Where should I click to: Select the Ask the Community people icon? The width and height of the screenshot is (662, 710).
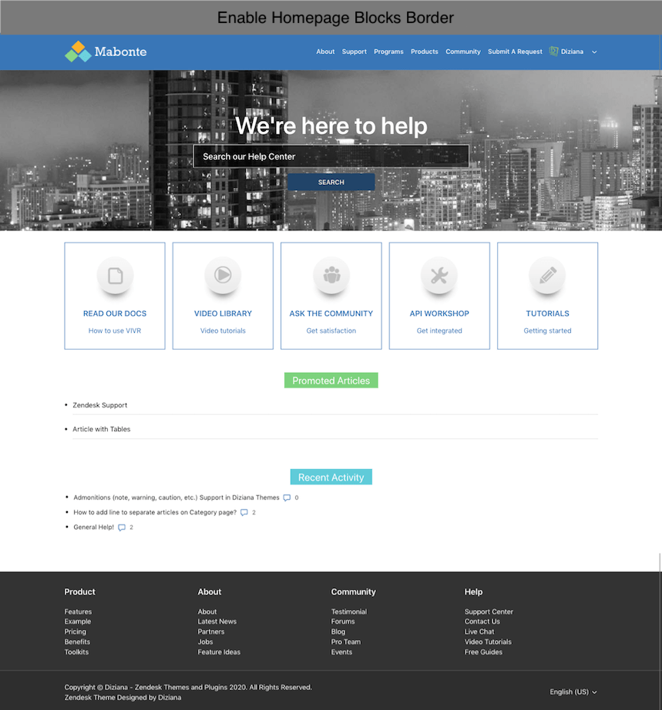331,275
